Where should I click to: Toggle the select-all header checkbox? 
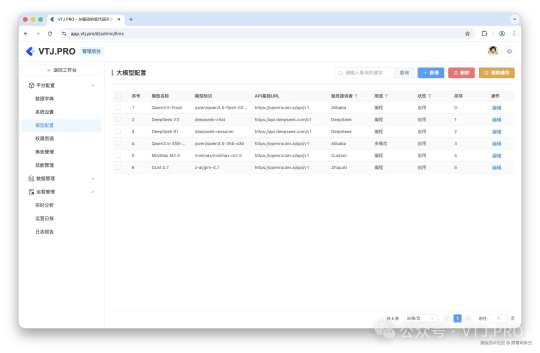[x=118, y=96]
